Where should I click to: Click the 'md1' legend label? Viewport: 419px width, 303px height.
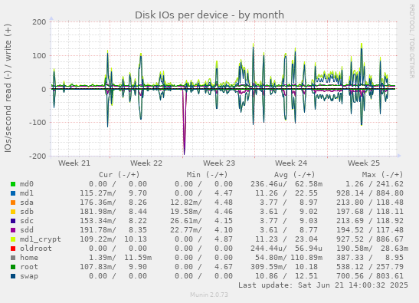(x=27, y=193)
